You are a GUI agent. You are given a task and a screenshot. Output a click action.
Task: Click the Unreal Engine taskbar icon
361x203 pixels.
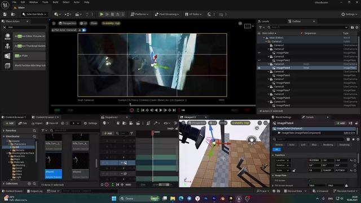click(239, 198)
